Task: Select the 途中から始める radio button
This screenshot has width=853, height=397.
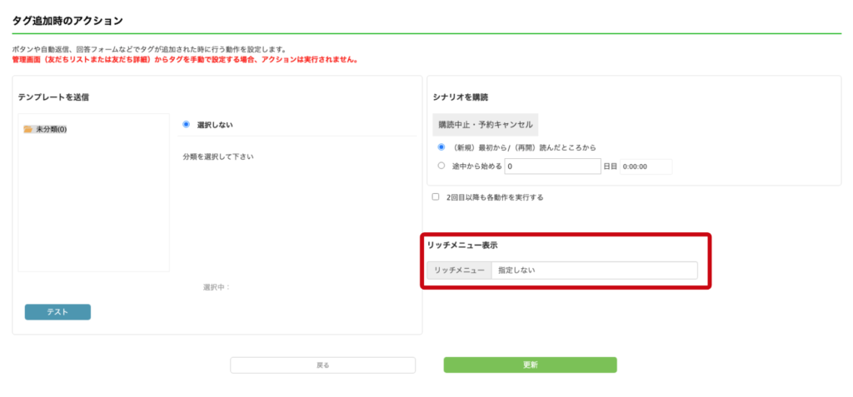Action: point(441,166)
